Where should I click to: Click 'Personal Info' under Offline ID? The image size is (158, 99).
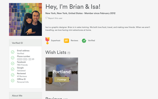point(23,82)
